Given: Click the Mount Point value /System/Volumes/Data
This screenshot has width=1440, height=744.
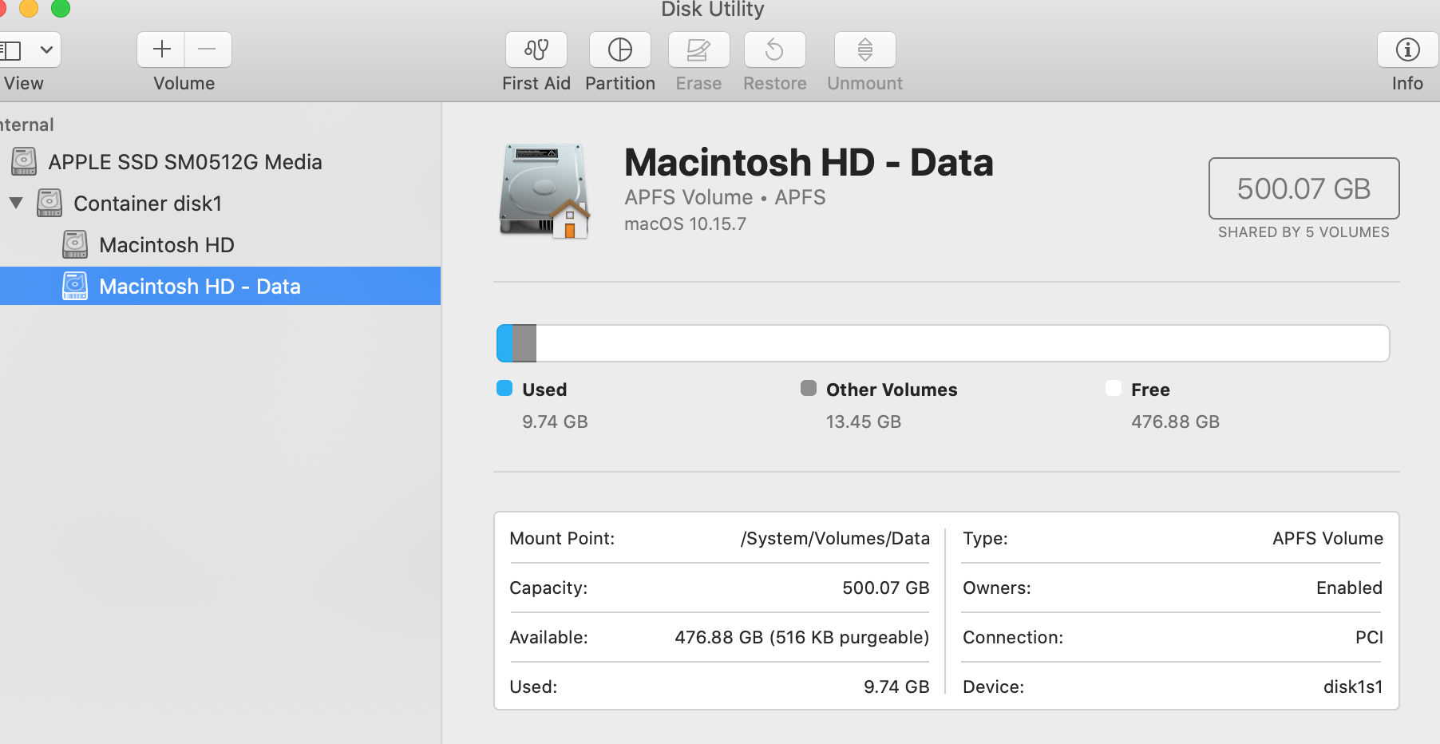Looking at the screenshot, I should click(x=835, y=539).
